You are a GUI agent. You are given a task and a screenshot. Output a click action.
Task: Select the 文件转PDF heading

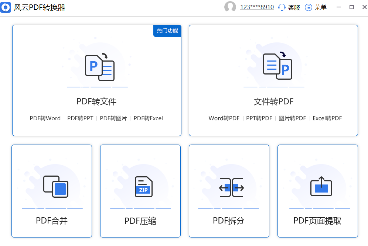273,101
